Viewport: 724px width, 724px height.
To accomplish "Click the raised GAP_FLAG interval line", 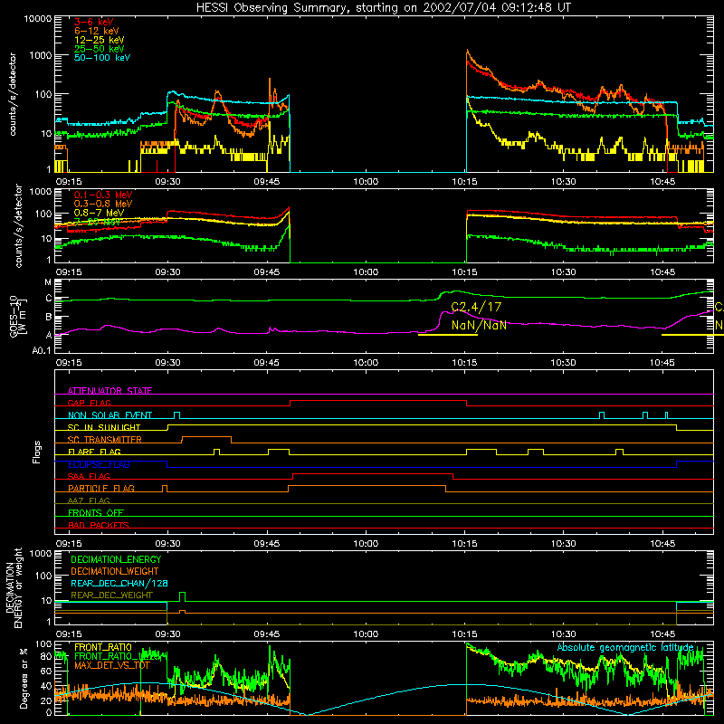I will coord(378,400).
